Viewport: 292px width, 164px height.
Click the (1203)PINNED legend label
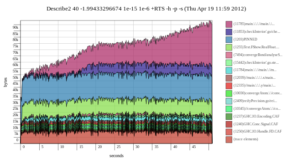[x=245, y=39]
